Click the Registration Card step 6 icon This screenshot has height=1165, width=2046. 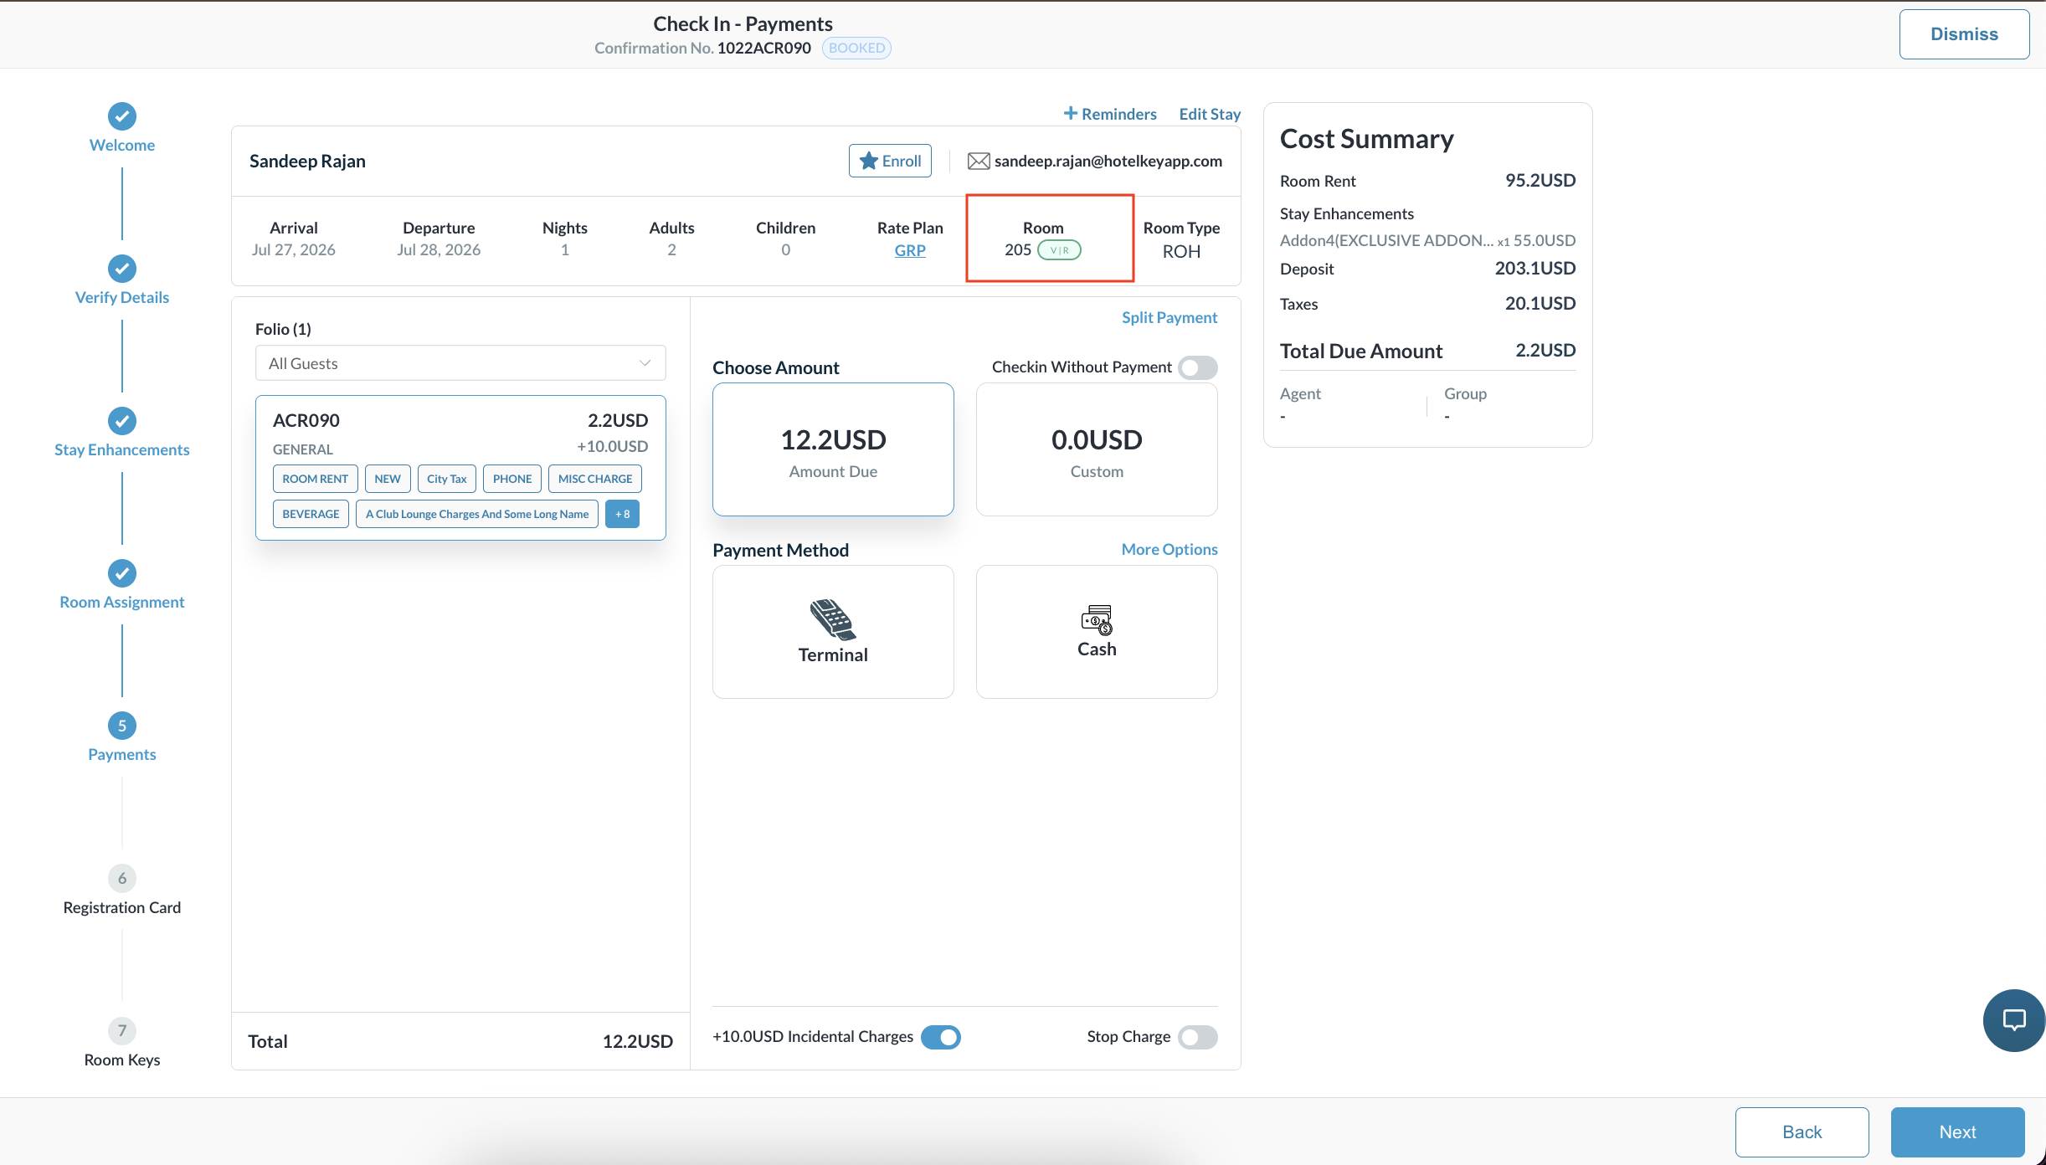(122, 878)
